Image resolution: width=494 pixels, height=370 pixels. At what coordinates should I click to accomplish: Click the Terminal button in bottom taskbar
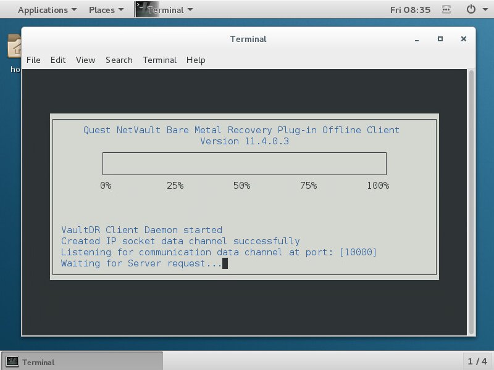(x=82, y=361)
